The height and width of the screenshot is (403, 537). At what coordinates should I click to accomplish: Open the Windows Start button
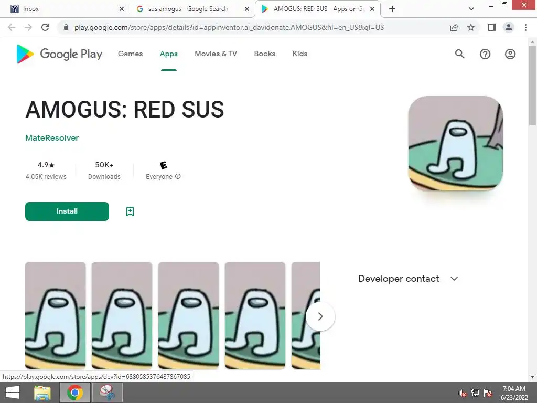13,393
